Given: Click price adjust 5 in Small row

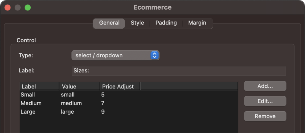Looking at the screenshot, I should (x=103, y=95).
